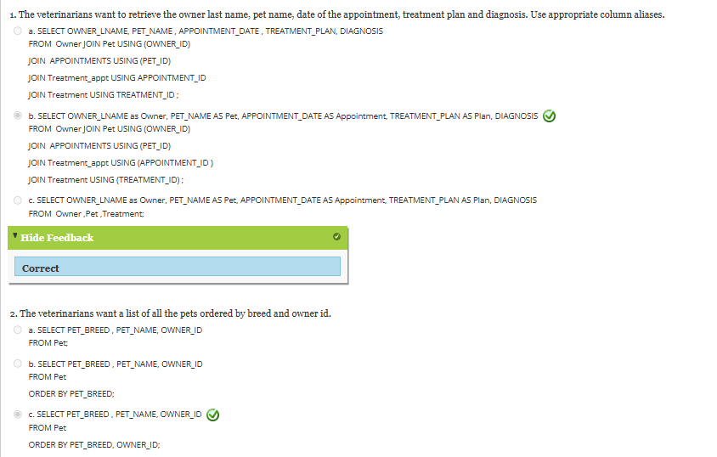Screen dimensions: 717x457
Task: Click the Hide Feedback label
Action: [57, 238]
